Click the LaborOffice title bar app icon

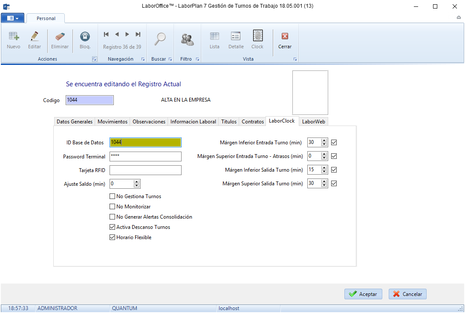click(x=6, y=6)
